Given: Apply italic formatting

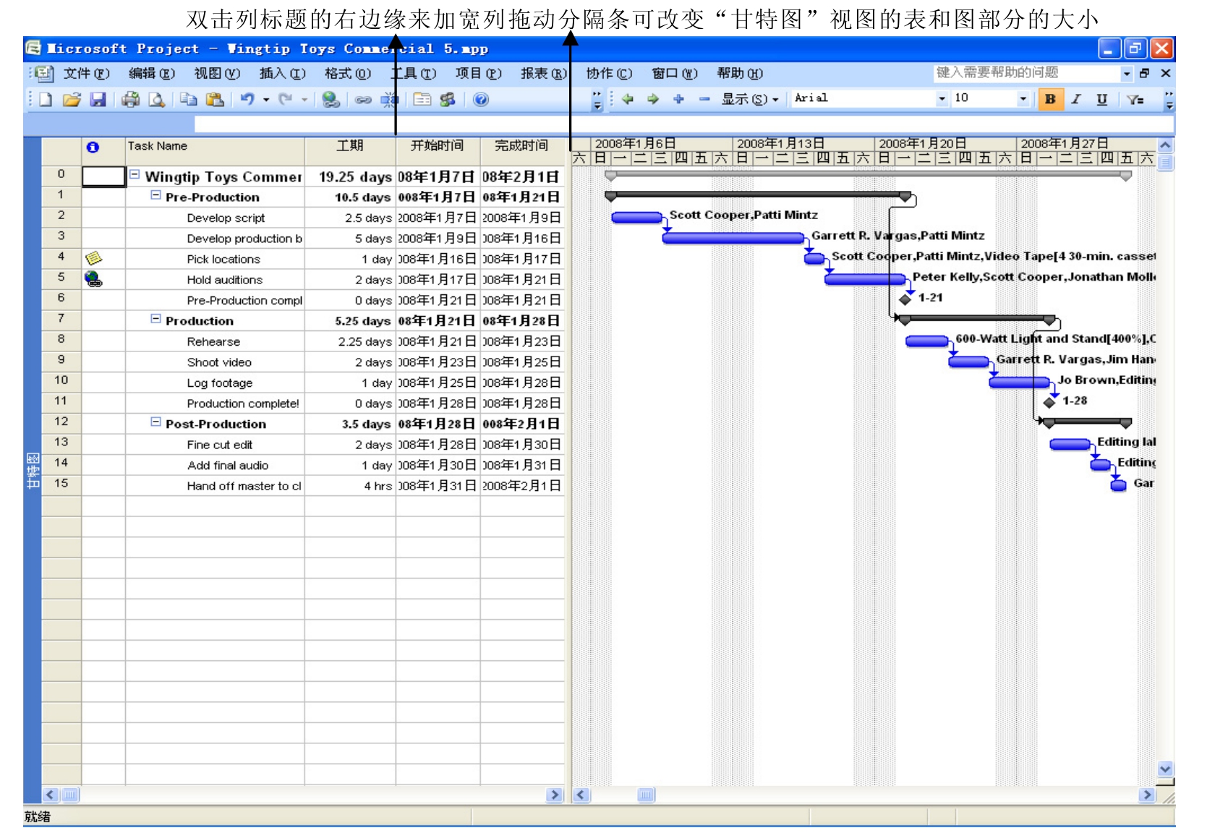Looking at the screenshot, I should pos(1076,99).
